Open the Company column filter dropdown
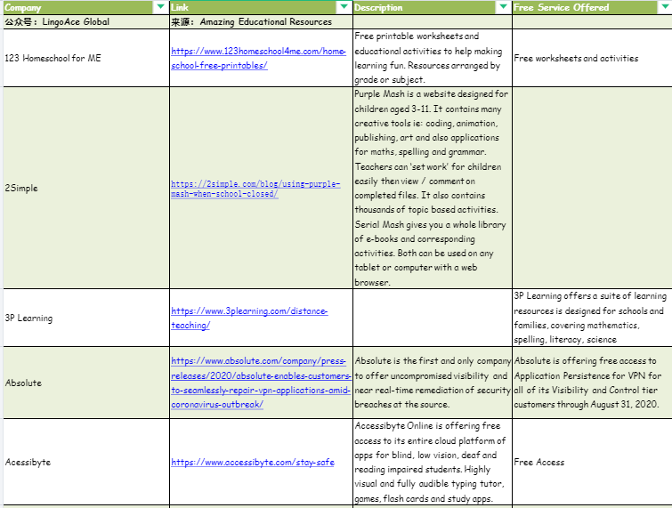The height and width of the screenshot is (508, 672). tap(160, 7)
